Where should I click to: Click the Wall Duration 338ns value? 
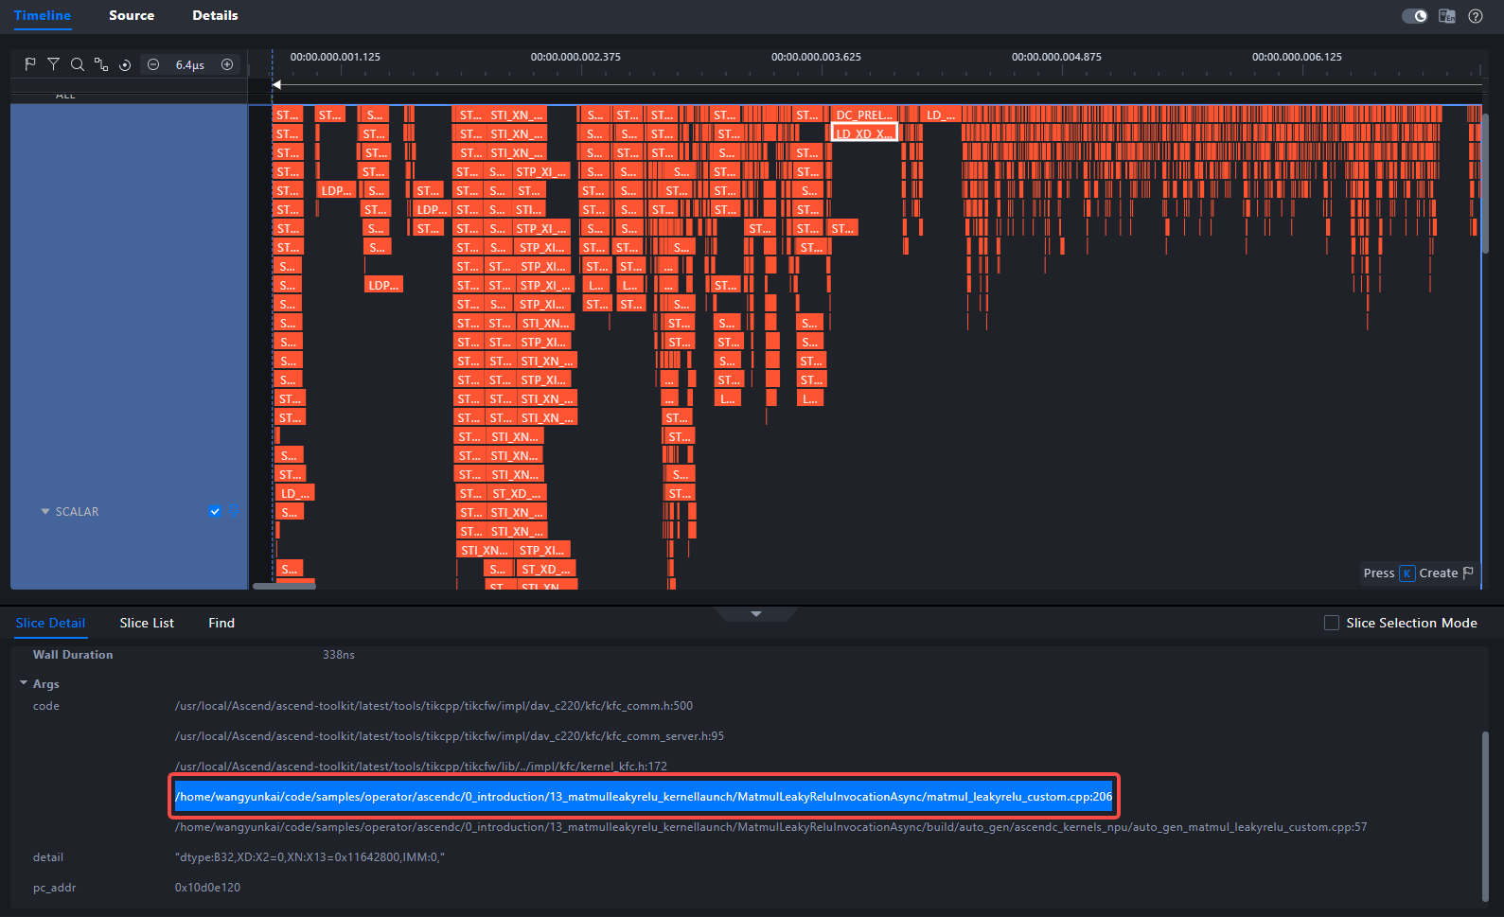click(339, 655)
